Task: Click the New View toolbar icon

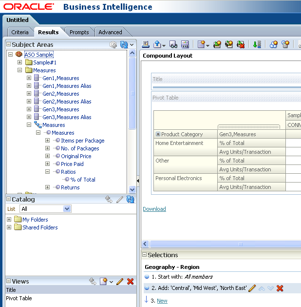Action: [x=201, y=44]
